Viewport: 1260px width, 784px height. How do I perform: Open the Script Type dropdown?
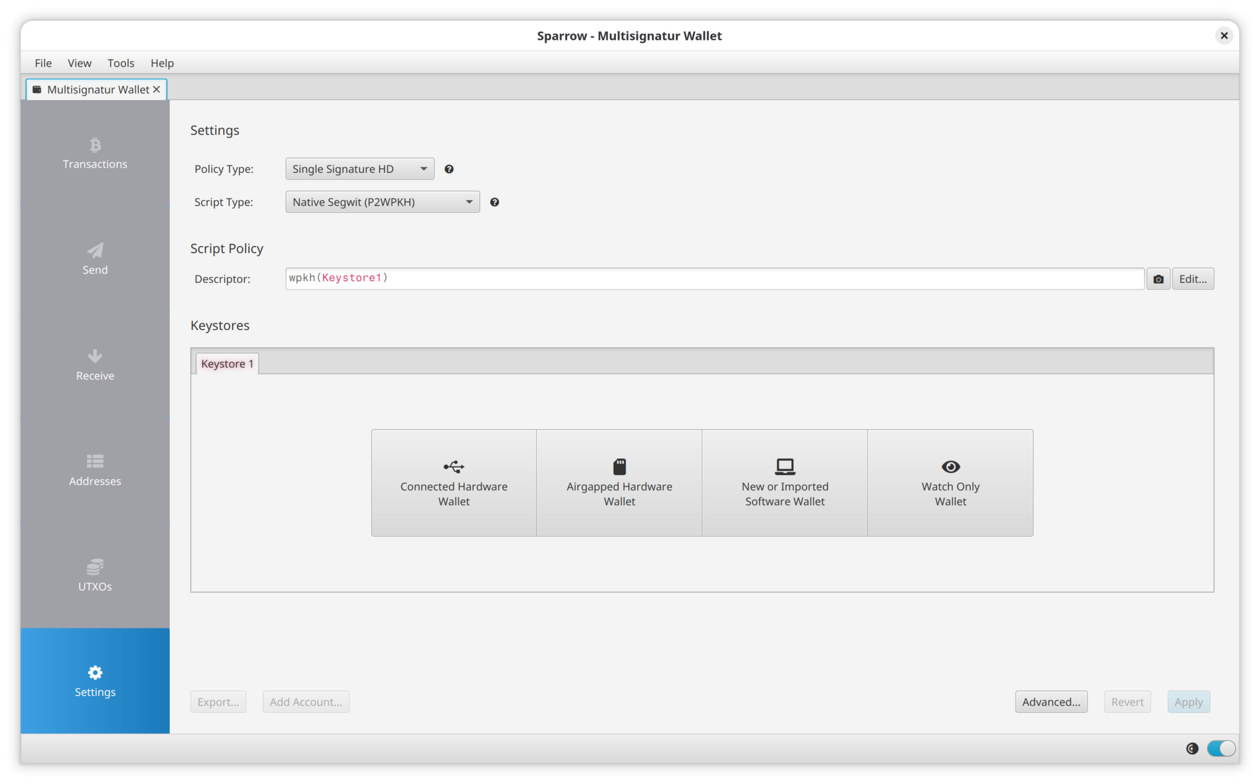pyautogui.click(x=383, y=202)
